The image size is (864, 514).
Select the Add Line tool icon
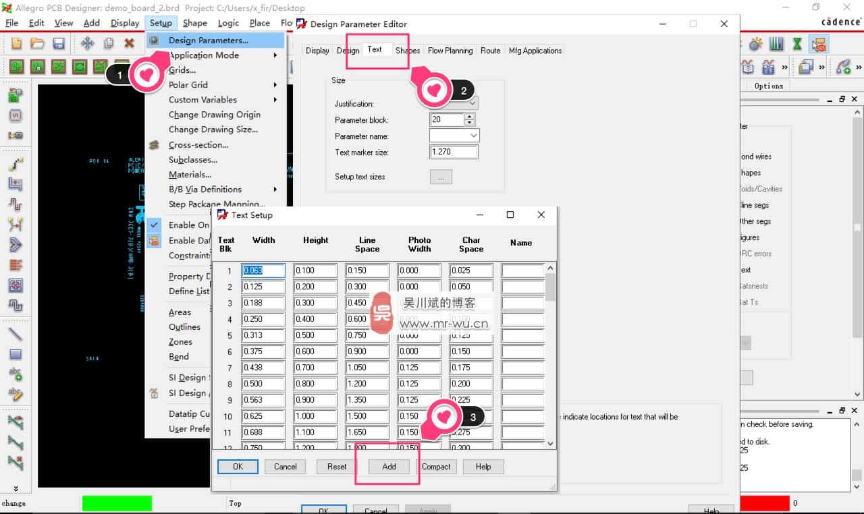click(15, 334)
